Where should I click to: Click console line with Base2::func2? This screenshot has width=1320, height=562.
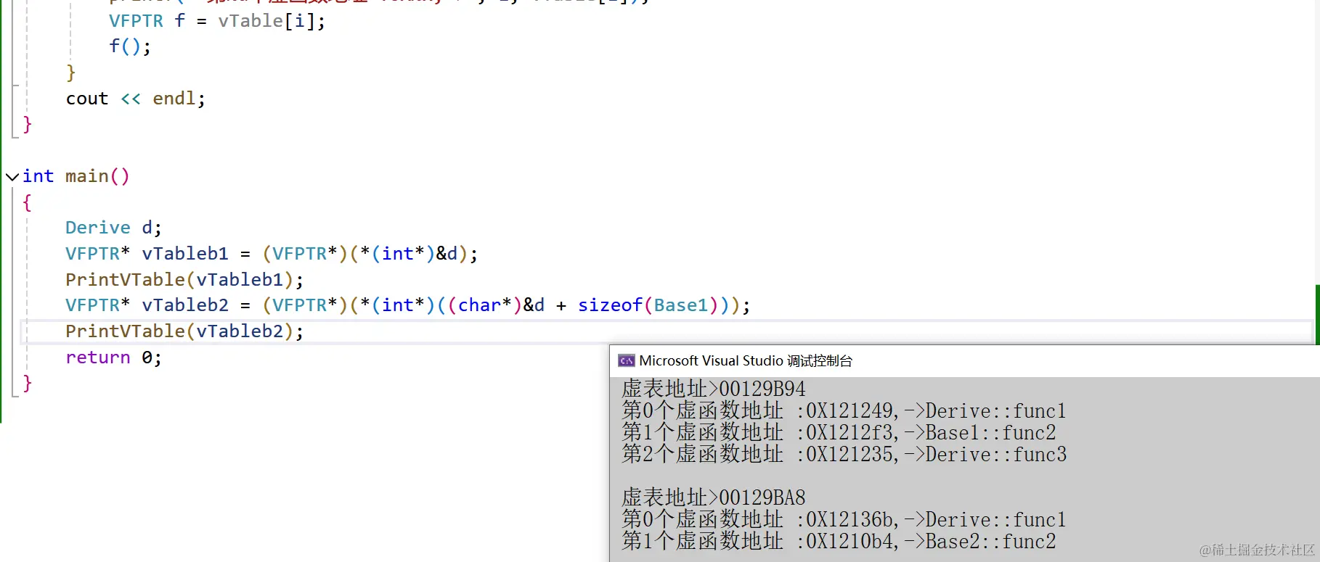(x=839, y=542)
